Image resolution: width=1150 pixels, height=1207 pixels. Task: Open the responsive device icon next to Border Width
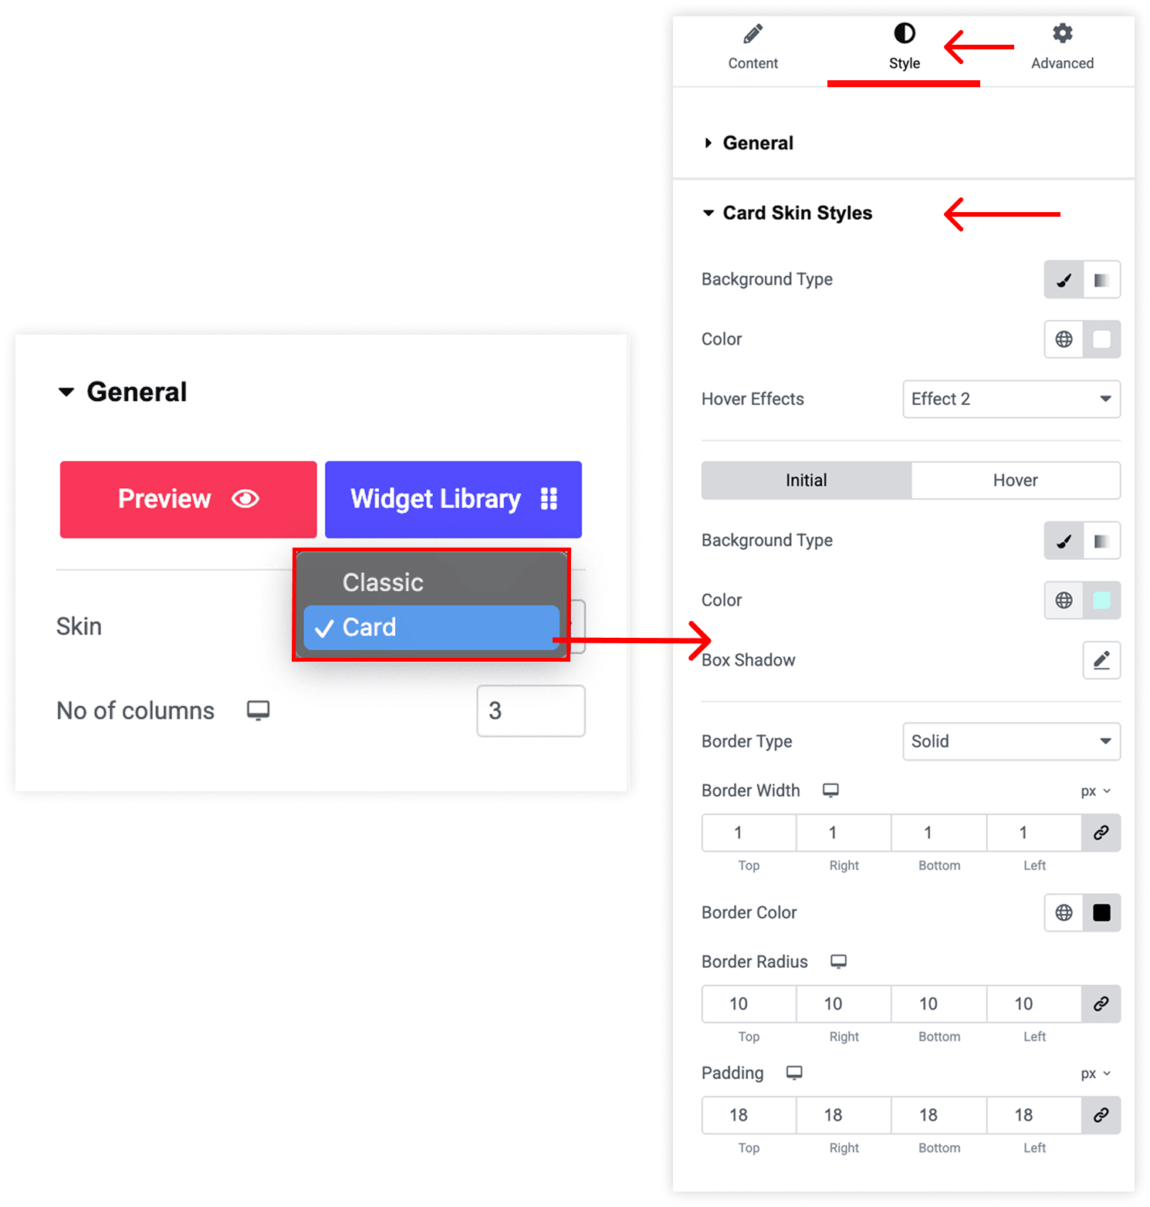(830, 791)
